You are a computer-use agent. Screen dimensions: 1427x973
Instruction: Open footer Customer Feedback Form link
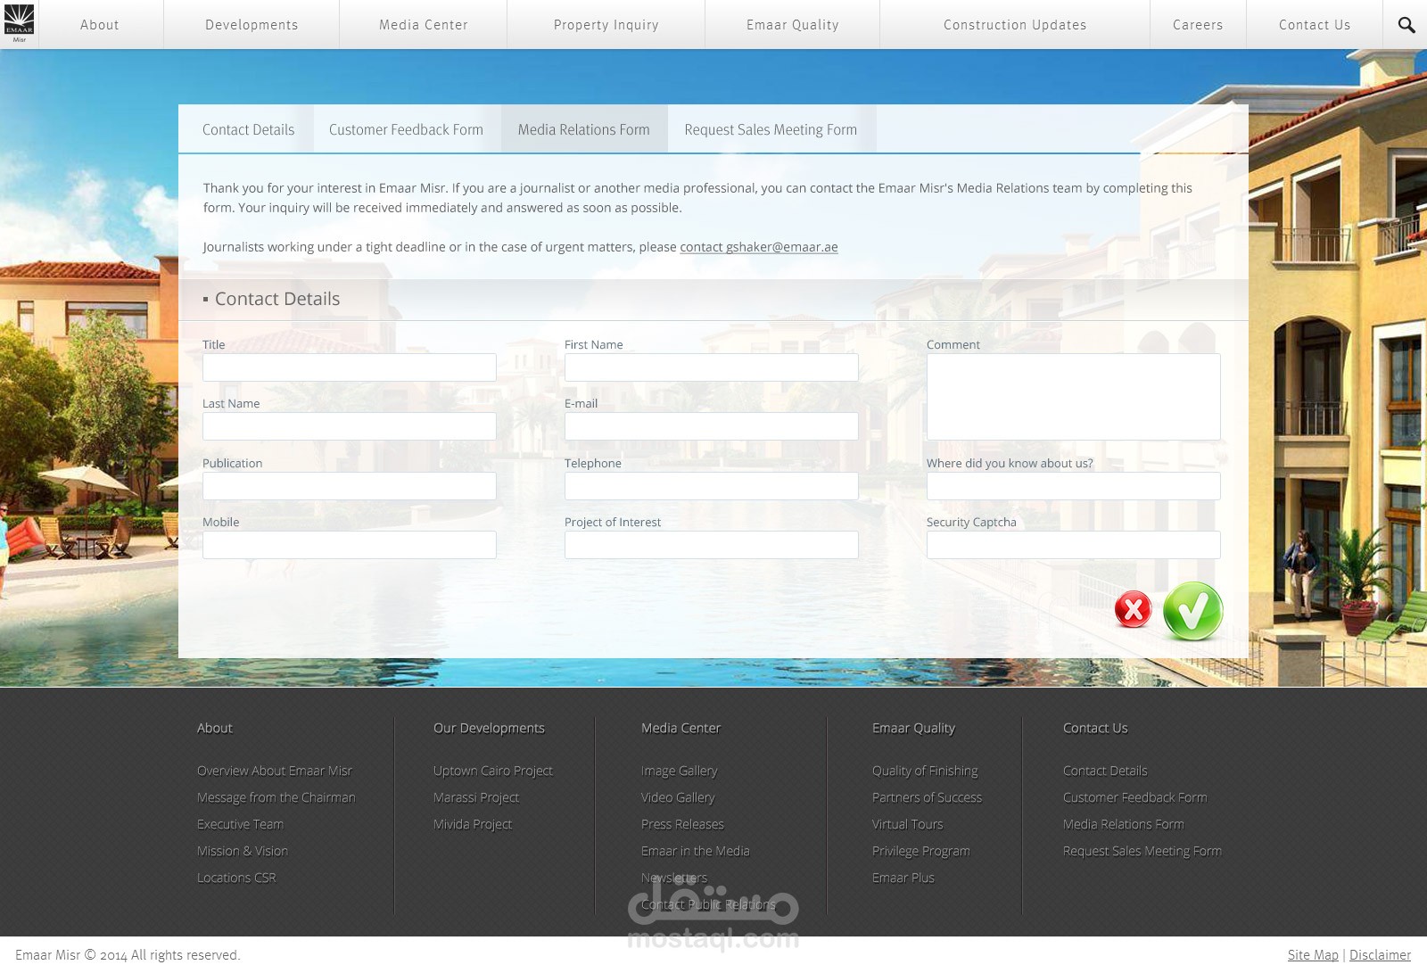click(x=1135, y=797)
